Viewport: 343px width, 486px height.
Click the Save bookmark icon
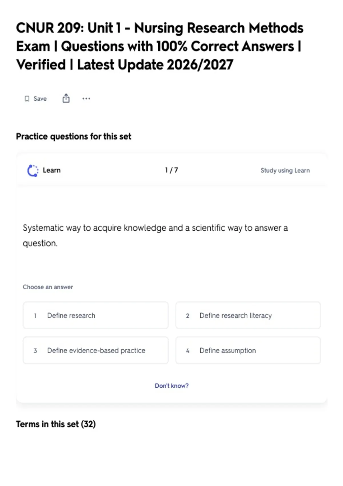click(x=27, y=99)
